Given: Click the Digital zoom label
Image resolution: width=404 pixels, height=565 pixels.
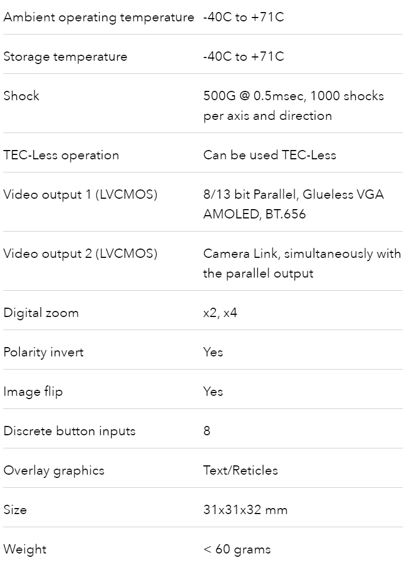Looking at the screenshot, I should pyautogui.click(x=41, y=313).
